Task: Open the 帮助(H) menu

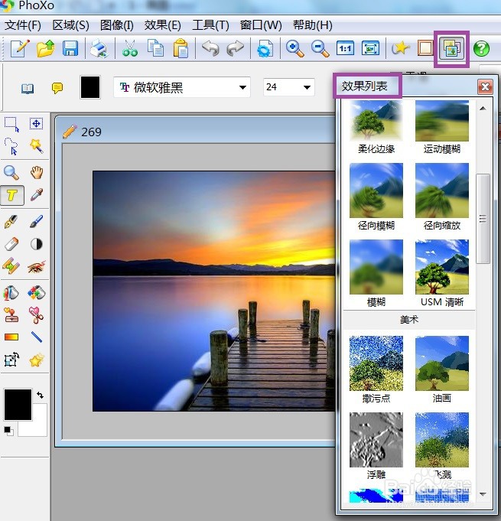Action: (313, 25)
